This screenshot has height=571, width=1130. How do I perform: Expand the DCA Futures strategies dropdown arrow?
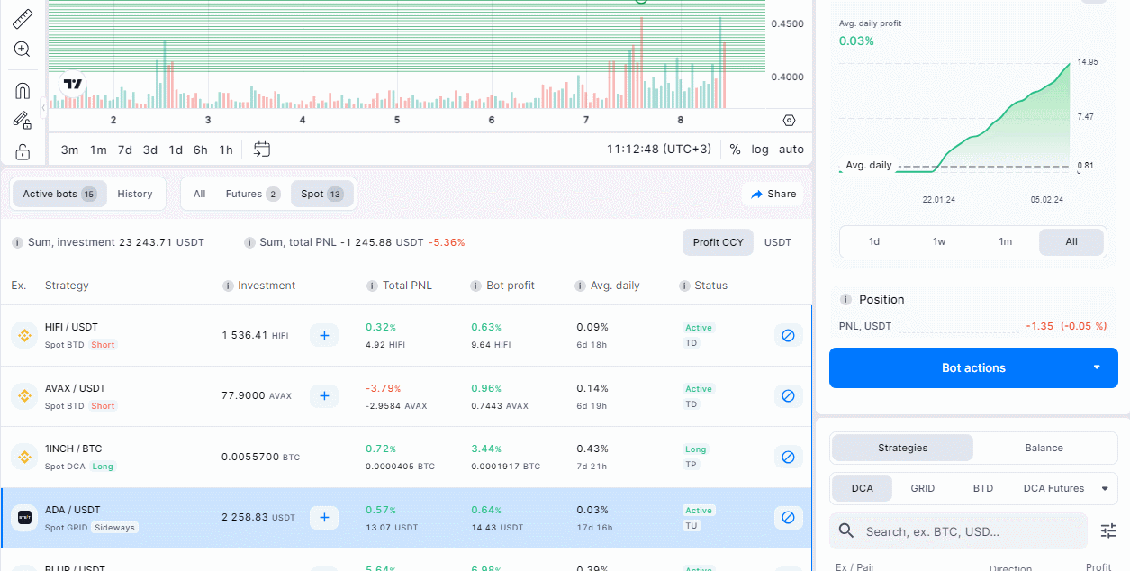coord(1105,488)
